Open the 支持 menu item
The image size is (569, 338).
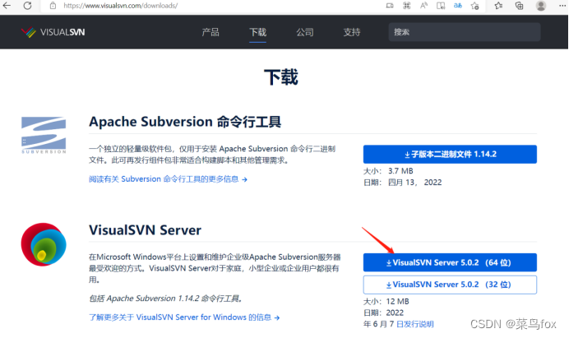(352, 32)
